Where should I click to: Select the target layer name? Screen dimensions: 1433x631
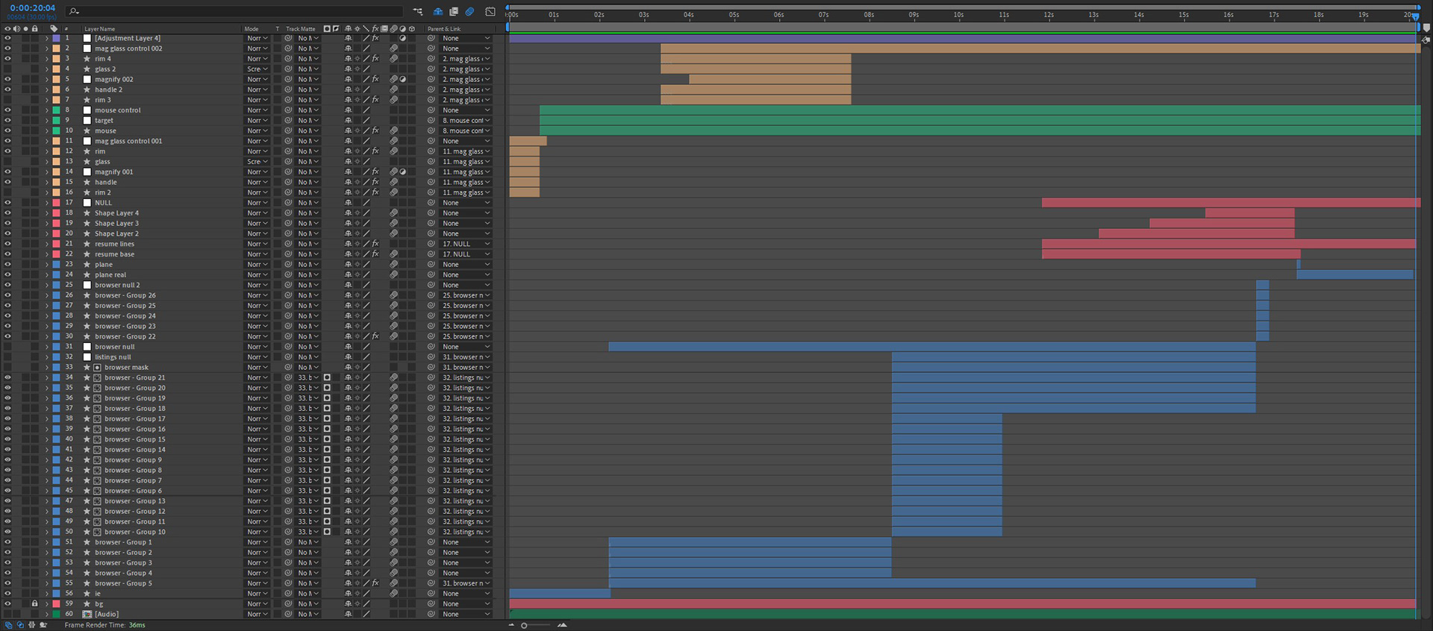104,120
